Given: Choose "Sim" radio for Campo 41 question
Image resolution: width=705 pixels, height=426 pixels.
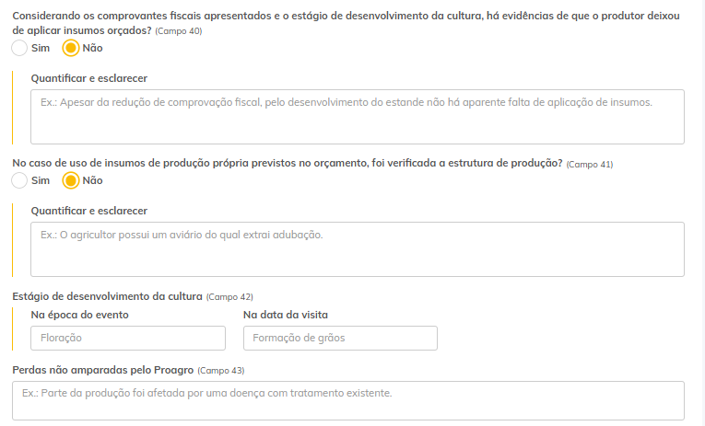Looking at the screenshot, I should pyautogui.click(x=20, y=180).
